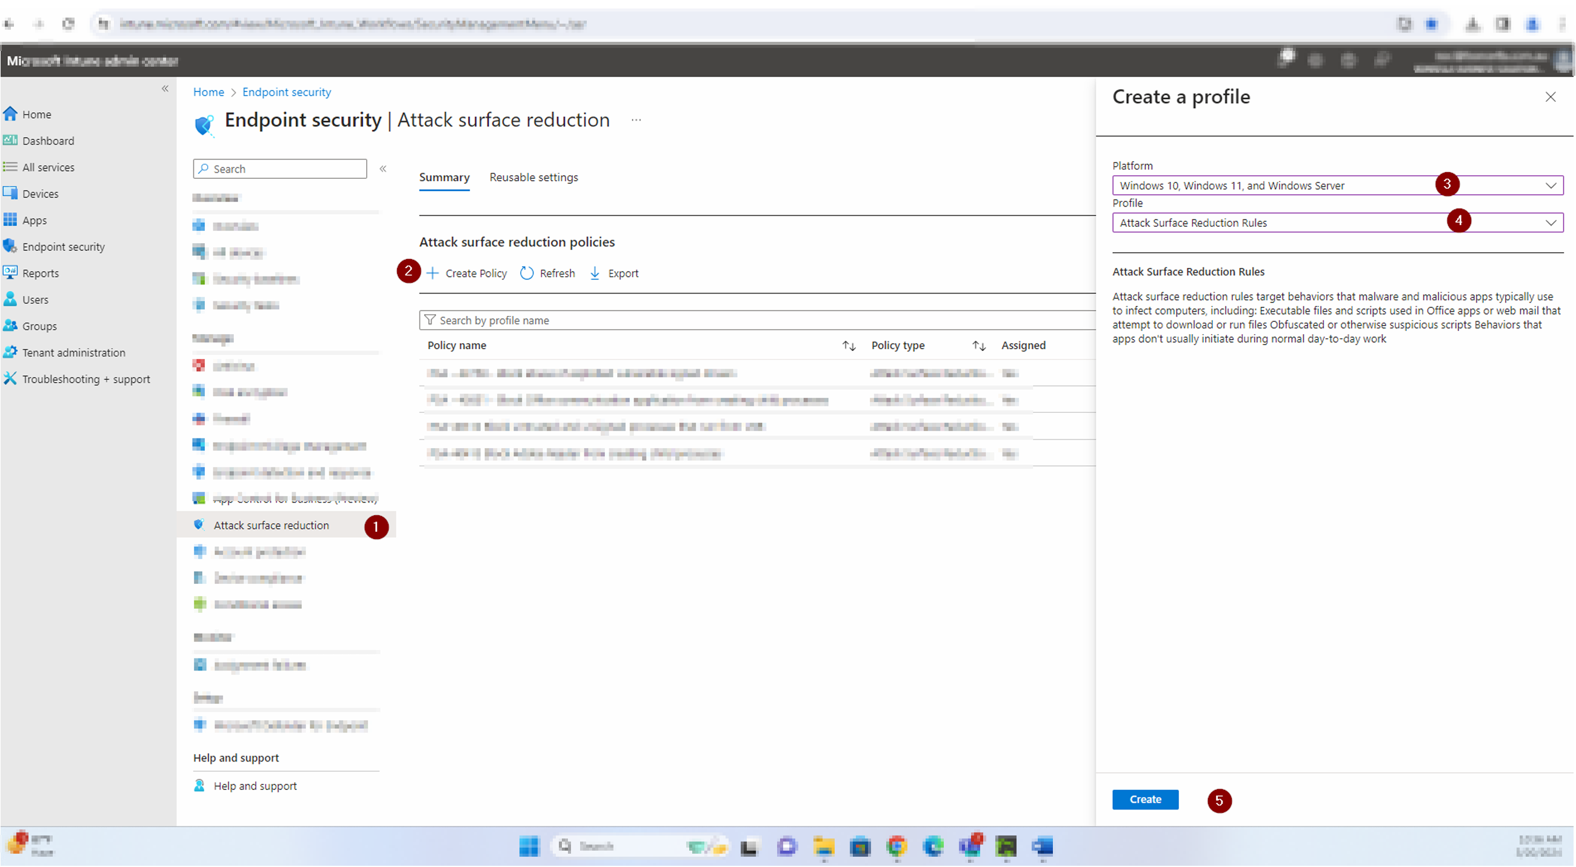The height and width of the screenshot is (867, 1576).
Task: Focus the submenu Search box
Action: [x=280, y=169]
